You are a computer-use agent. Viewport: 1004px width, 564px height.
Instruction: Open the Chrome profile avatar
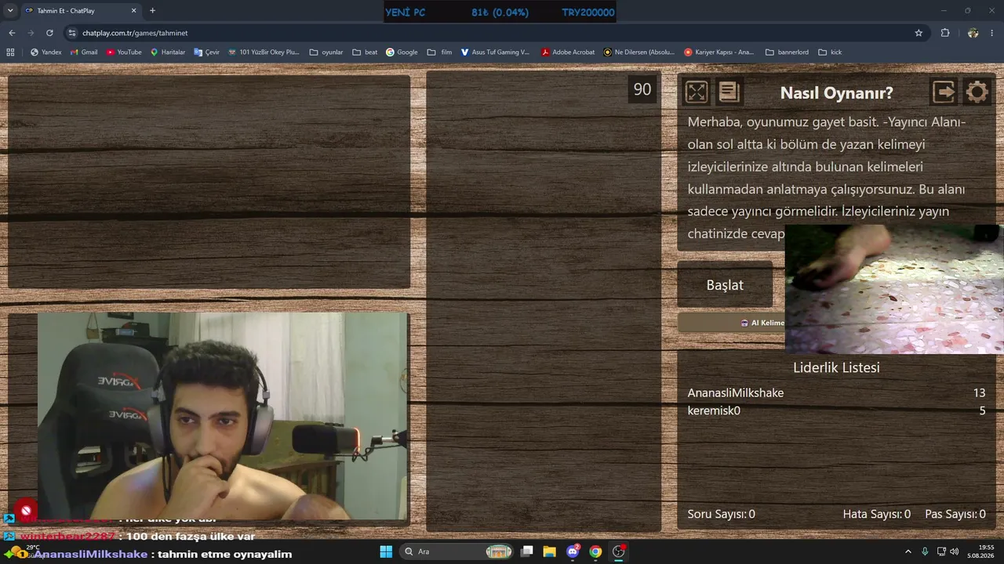973,33
